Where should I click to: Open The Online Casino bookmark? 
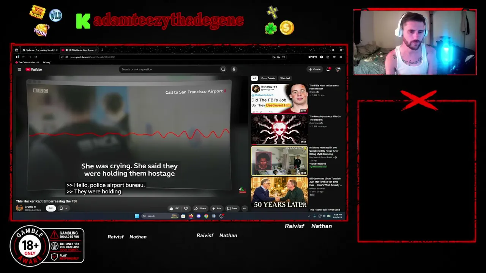coord(28,63)
